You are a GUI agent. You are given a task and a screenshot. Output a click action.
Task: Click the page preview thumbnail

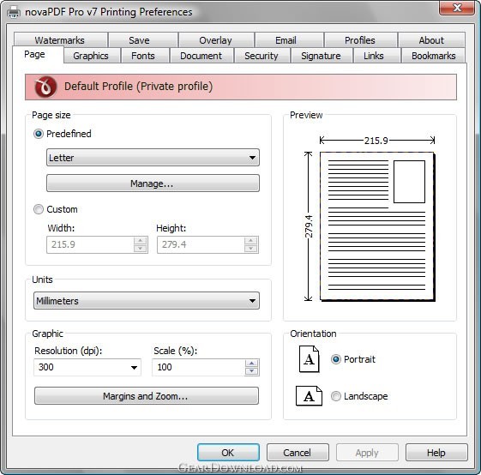point(377,226)
